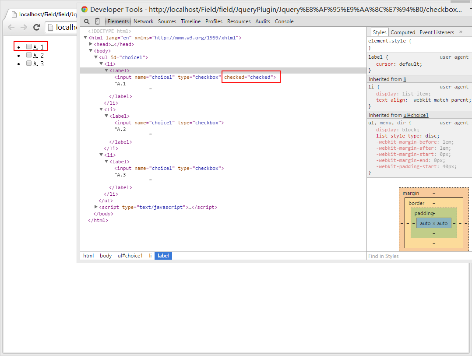Open the Profiles tab
Viewport: 472px width, 356px height.
[214, 21]
